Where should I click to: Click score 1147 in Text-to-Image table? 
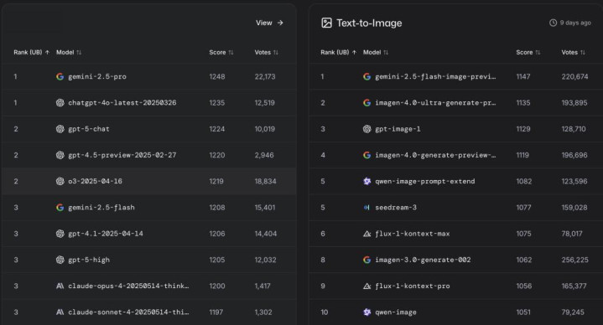(523, 76)
